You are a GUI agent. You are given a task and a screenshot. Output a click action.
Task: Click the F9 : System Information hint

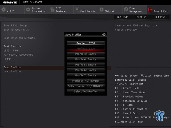(x=131, y=109)
